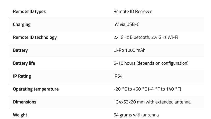
Task: Click the '(-4 °F to 140 °F)' Fahrenheit range
Action: tap(165, 89)
